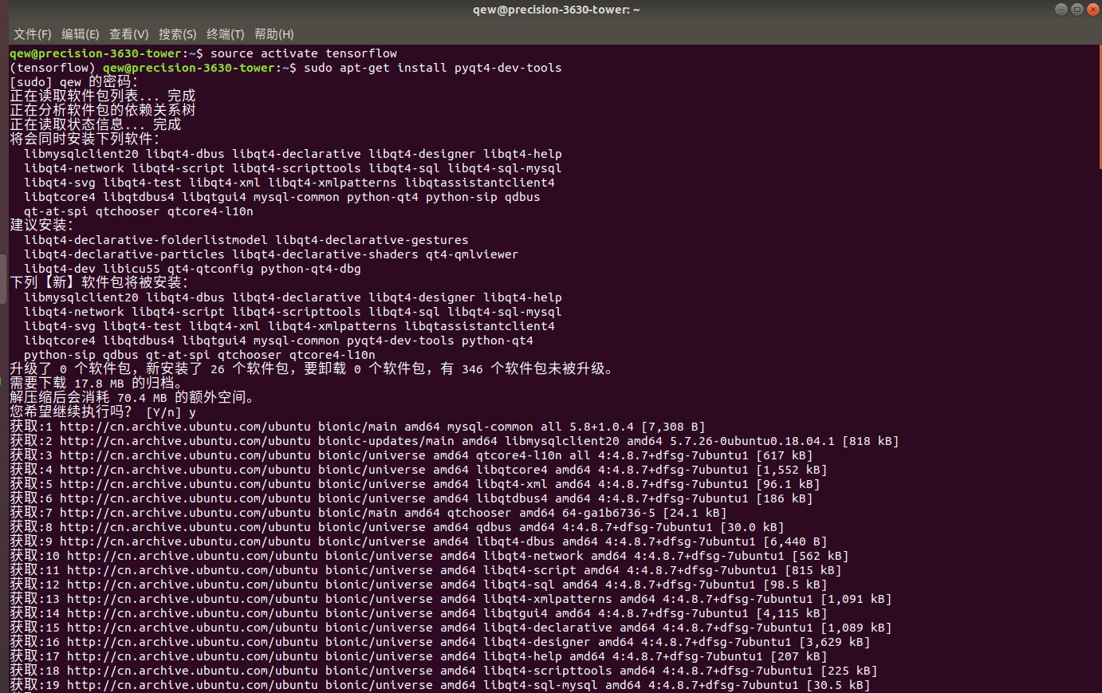Click the scrollbar on the right edge
The height and width of the screenshot is (693, 1102).
click(1098, 359)
